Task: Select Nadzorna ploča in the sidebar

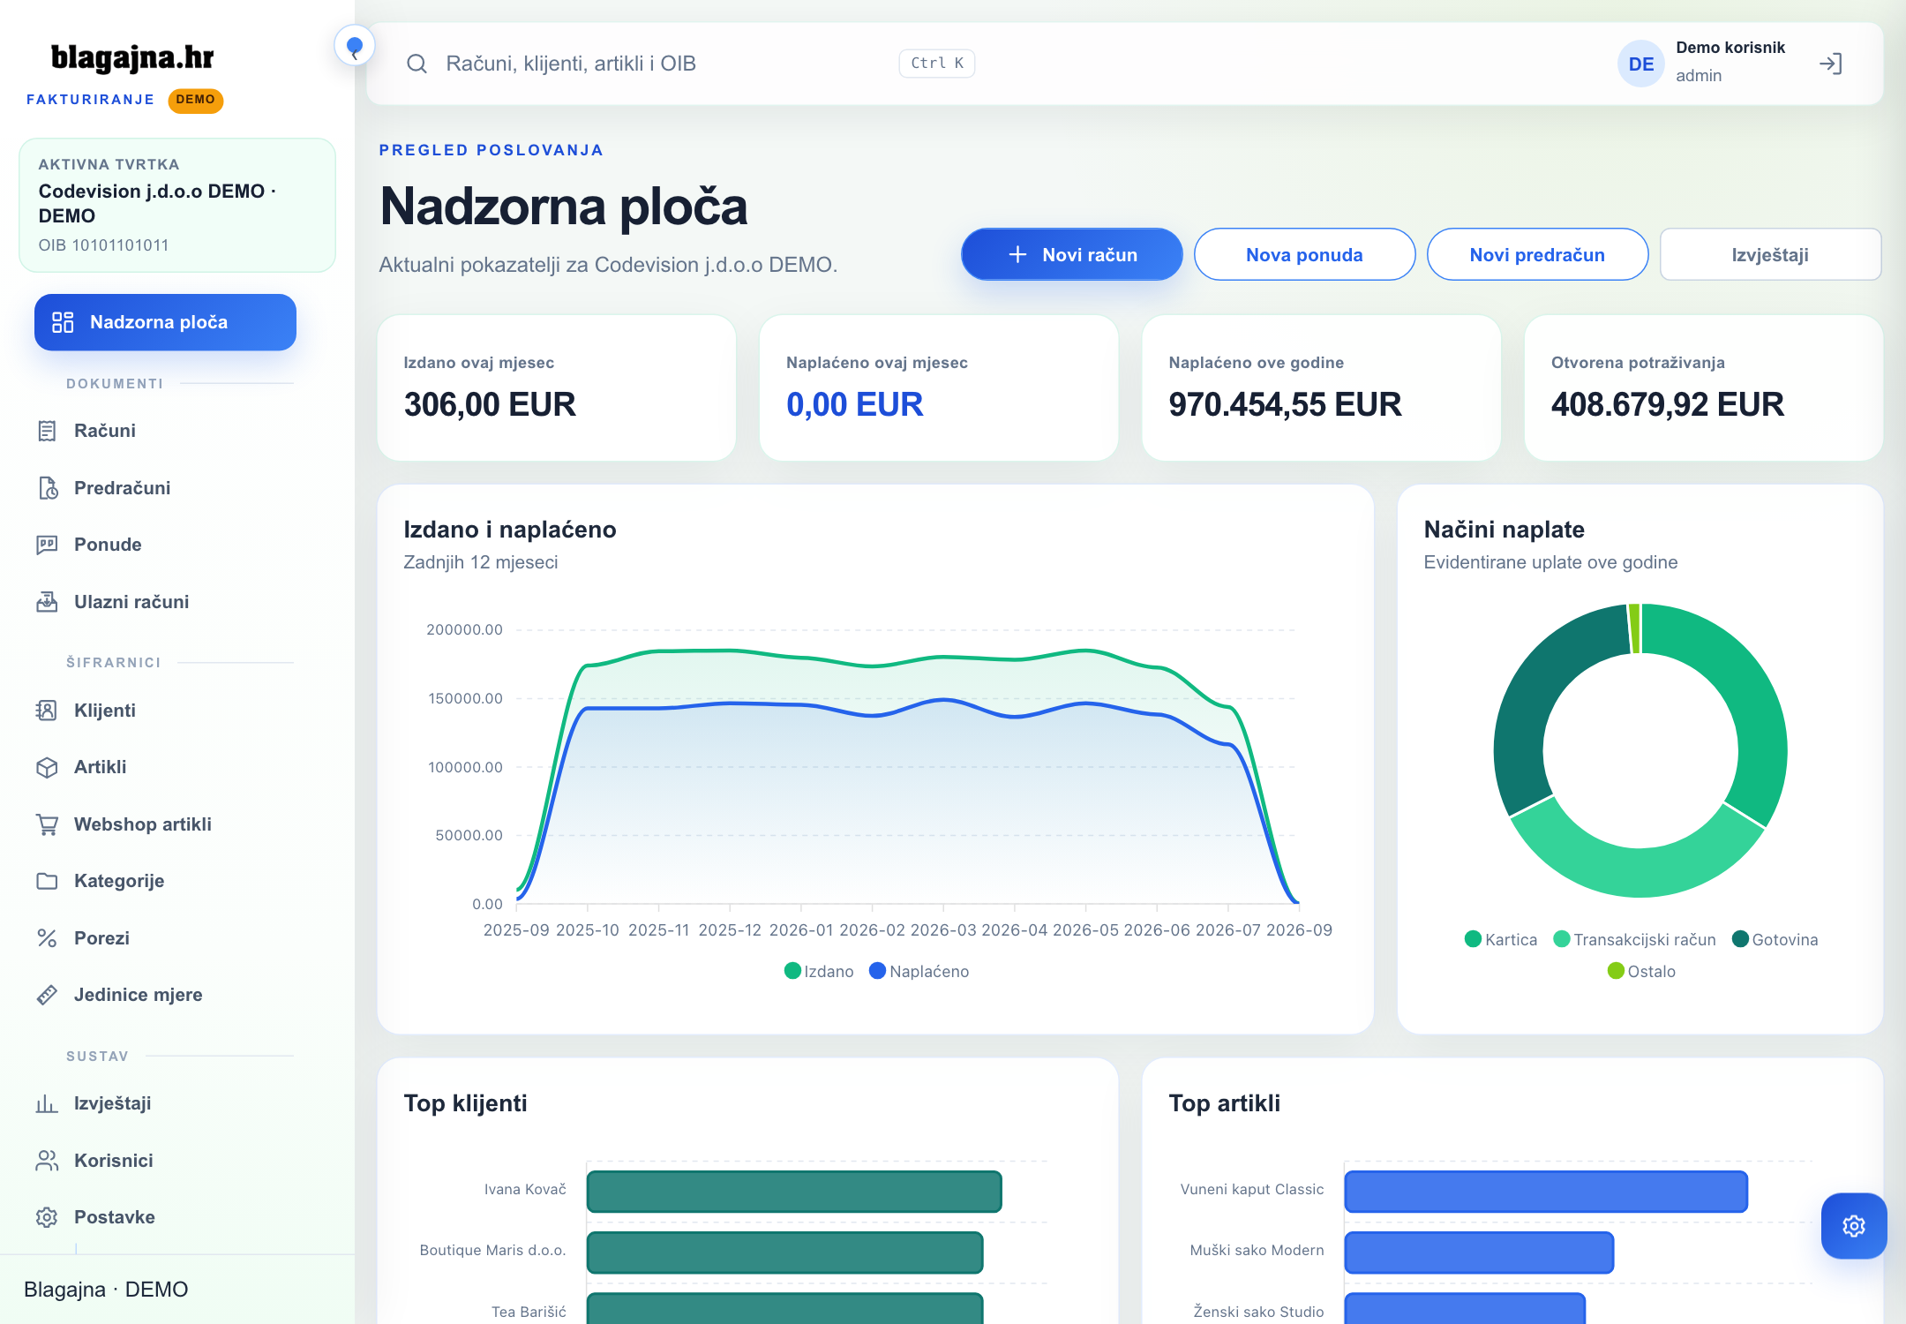Action: 165,322
